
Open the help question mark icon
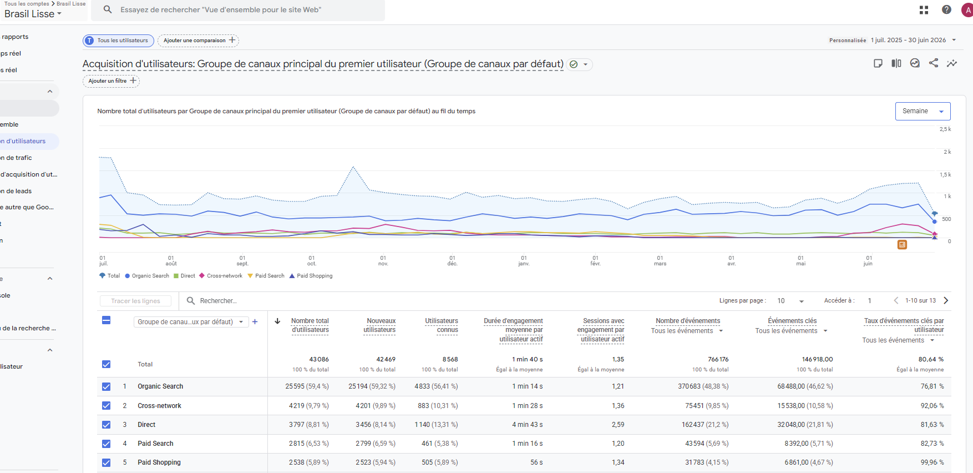tap(946, 9)
